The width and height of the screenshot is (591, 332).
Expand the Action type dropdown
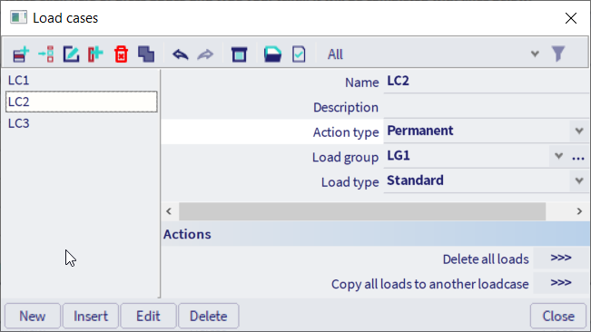[579, 131]
